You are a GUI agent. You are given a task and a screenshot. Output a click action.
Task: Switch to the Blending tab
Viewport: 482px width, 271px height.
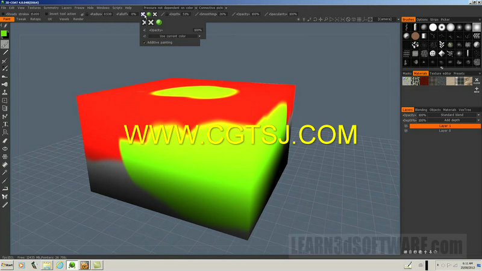pos(421,110)
